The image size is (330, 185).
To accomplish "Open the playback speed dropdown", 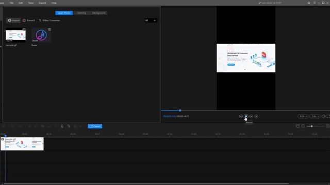I will [315, 117].
